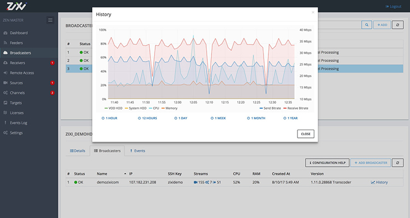
Task: Click ADD BROADCASTER button
Action: click(x=371, y=163)
